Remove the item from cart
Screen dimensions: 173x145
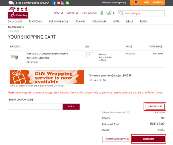coord(102,54)
